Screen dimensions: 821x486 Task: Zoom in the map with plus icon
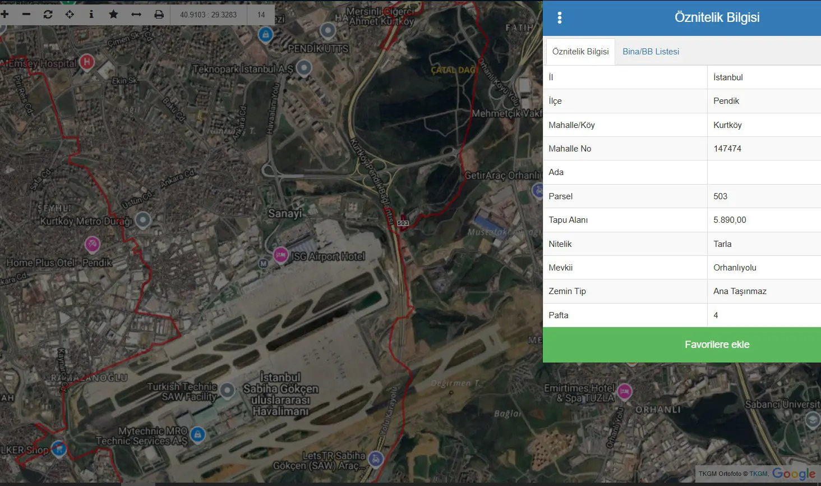(4, 14)
